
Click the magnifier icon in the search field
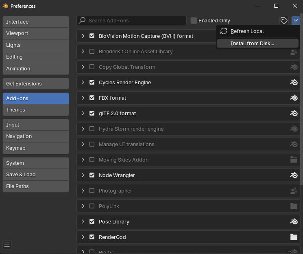click(82, 20)
